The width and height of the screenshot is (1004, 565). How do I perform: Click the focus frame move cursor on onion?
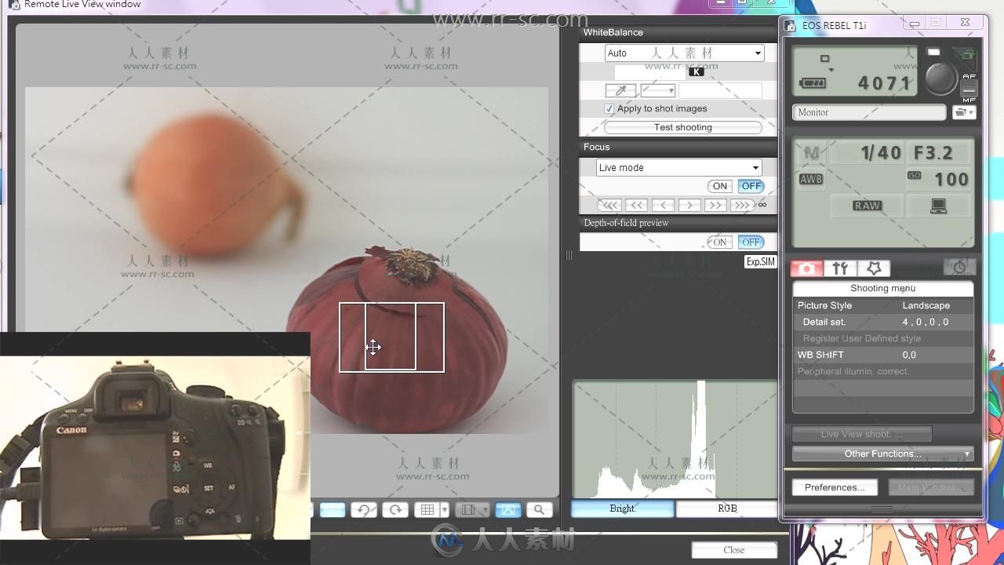point(373,347)
